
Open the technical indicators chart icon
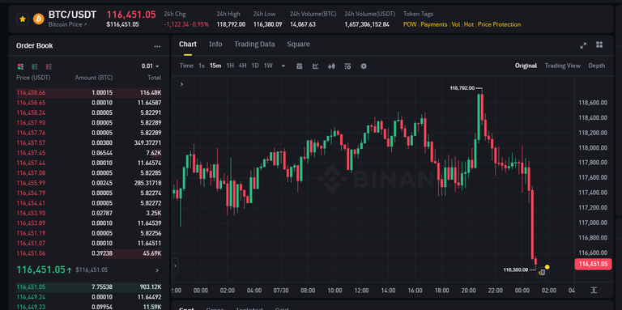point(315,66)
